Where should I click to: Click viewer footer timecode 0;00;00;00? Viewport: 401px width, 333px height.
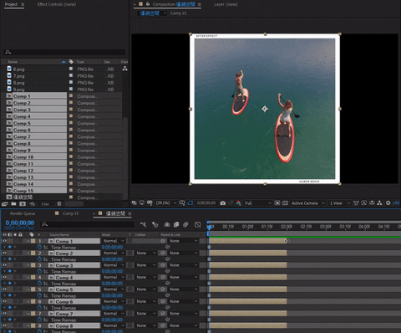[x=206, y=203]
